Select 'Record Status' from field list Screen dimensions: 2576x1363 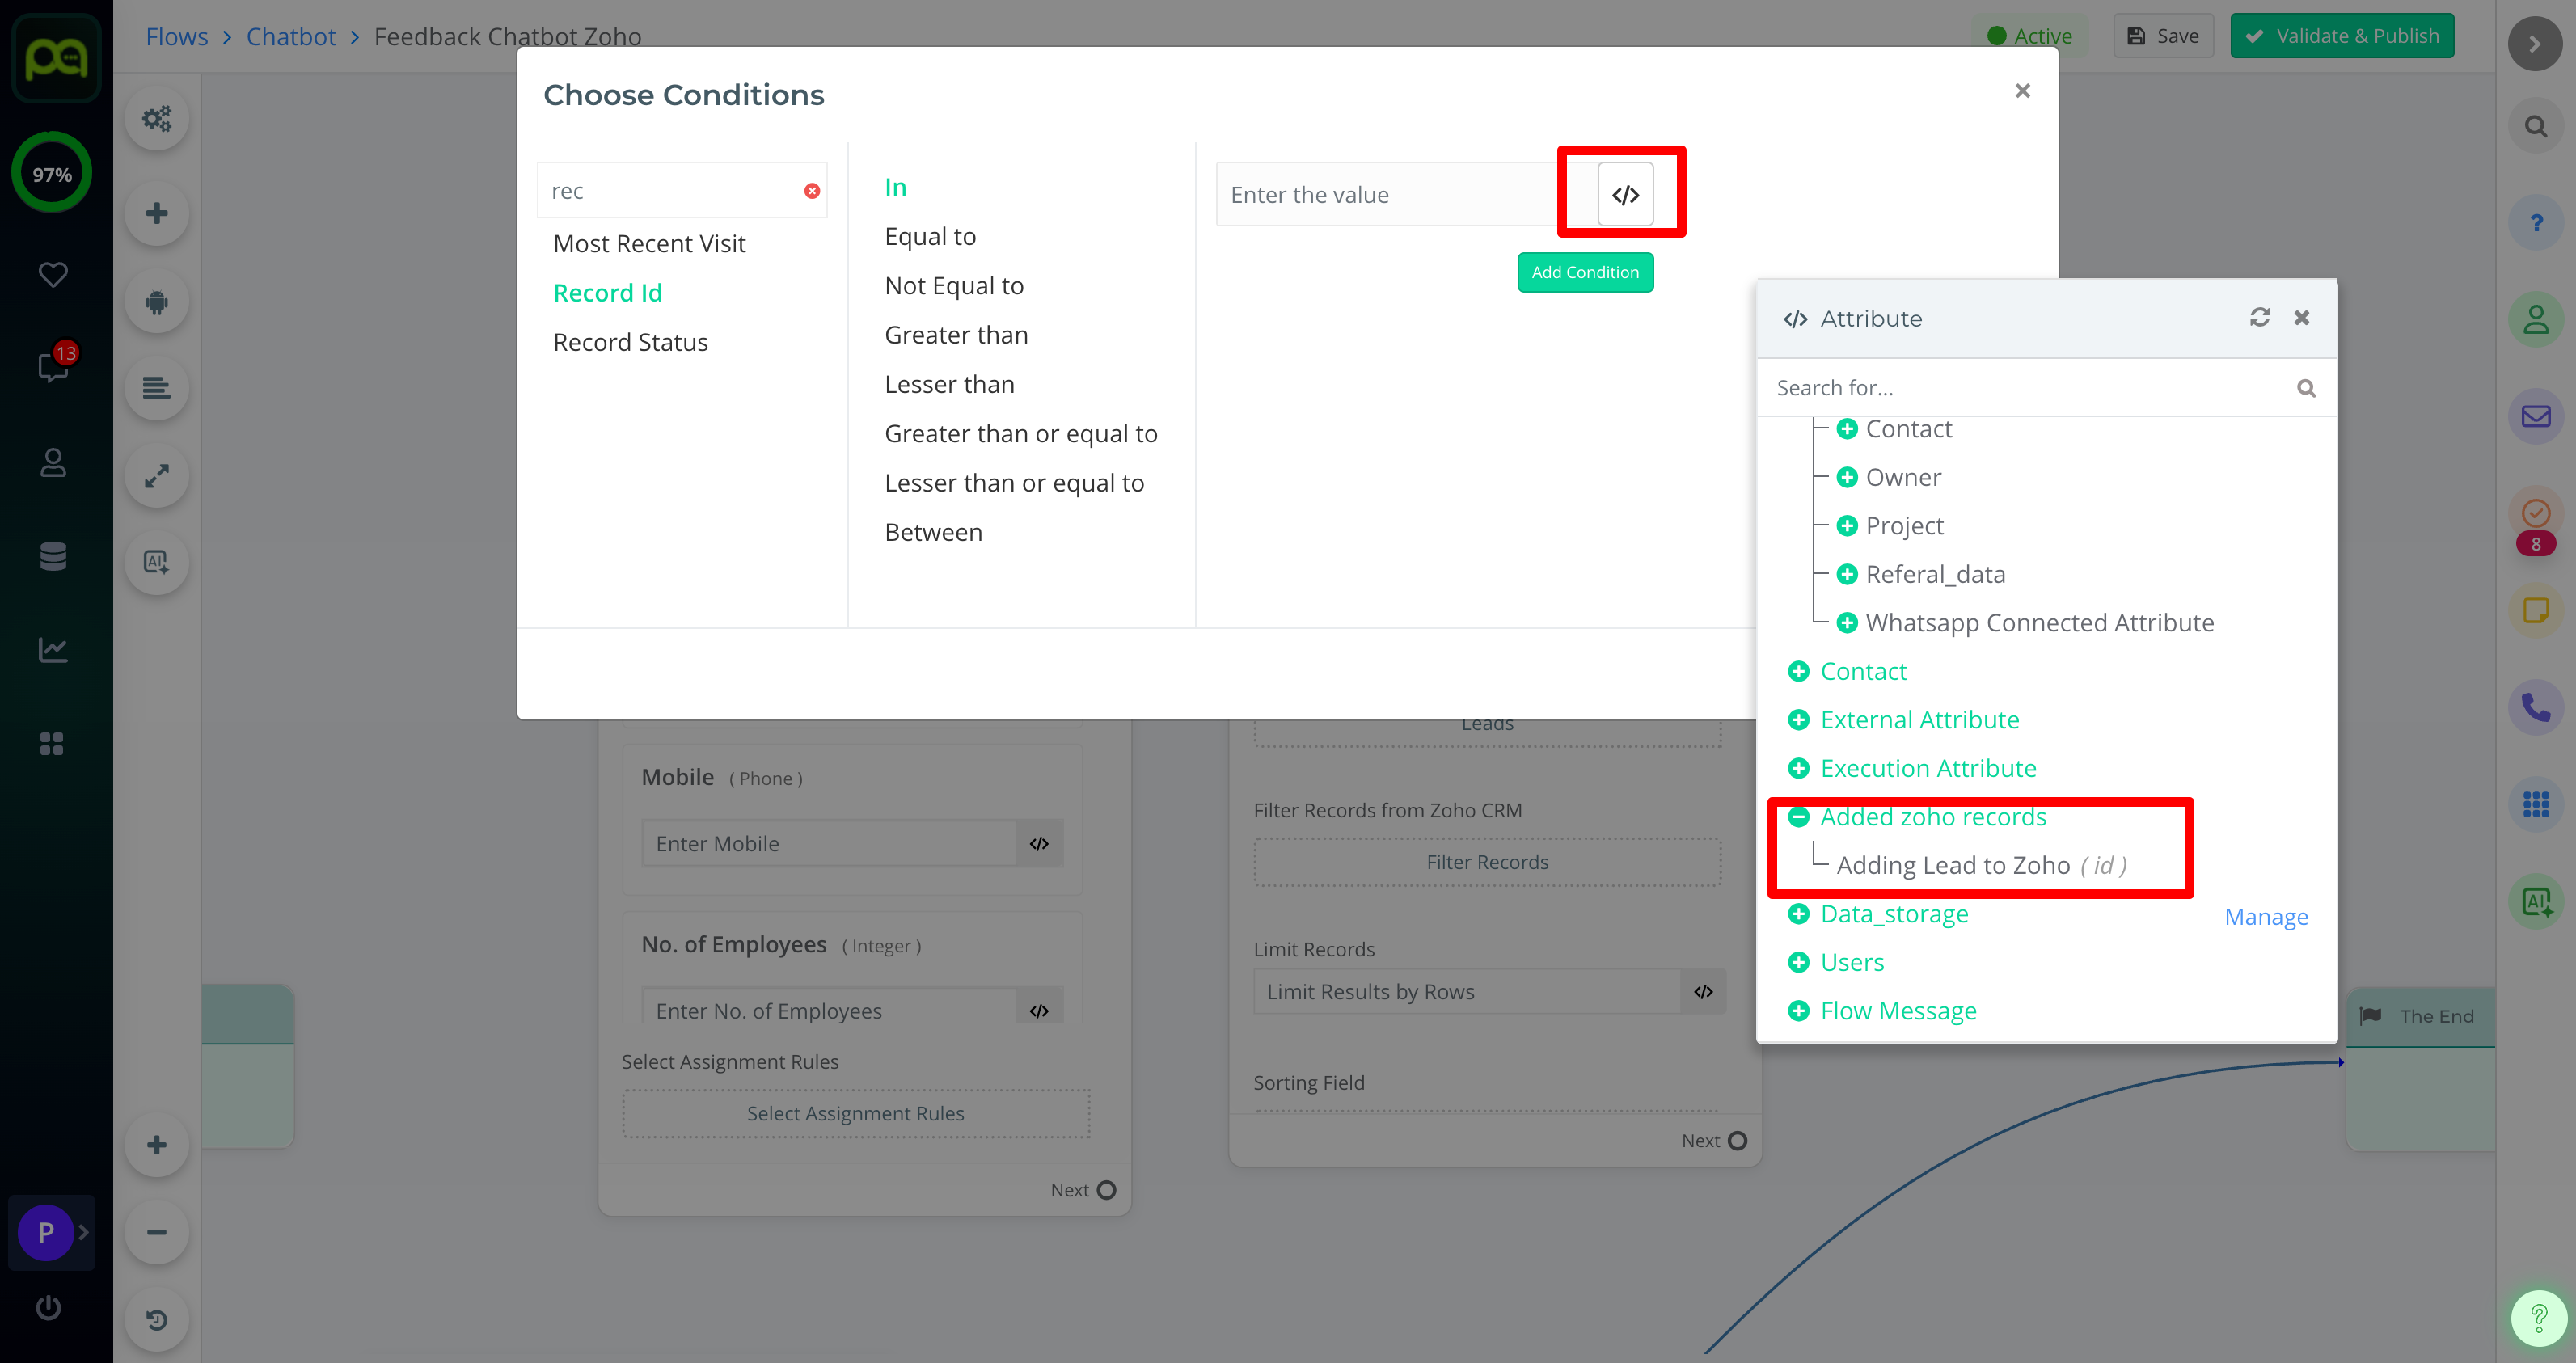click(x=630, y=342)
